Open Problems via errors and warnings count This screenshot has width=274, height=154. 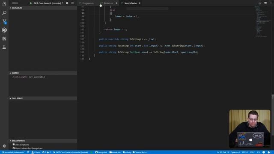pos(47,152)
